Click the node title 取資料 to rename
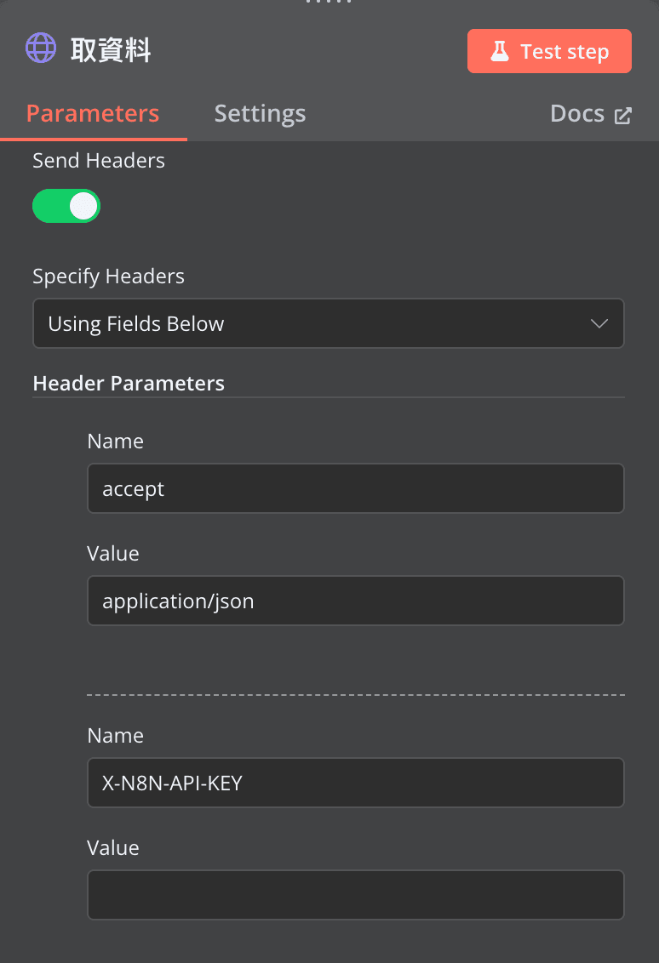Screen dimensions: 659x963 [111, 50]
